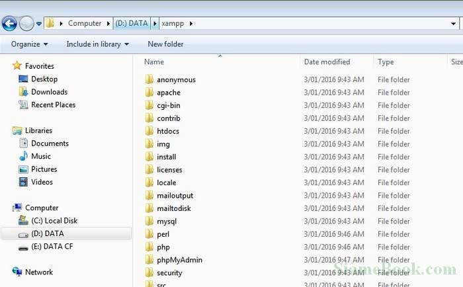Select (D:) DATA drive in the navigation pane
The height and width of the screenshot is (287, 463).
coord(66,233)
